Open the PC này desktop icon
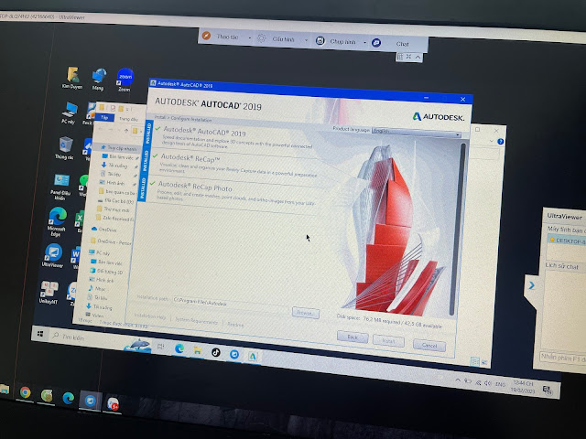Viewport: 586px width, 439px height. tap(69, 112)
